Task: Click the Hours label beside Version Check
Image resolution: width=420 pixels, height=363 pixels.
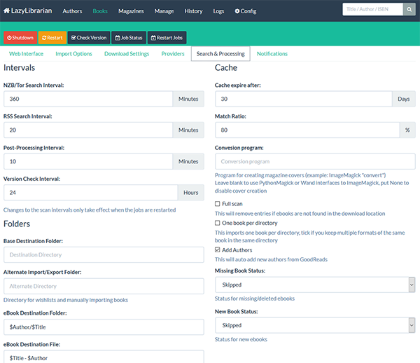Action: coord(190,193)
